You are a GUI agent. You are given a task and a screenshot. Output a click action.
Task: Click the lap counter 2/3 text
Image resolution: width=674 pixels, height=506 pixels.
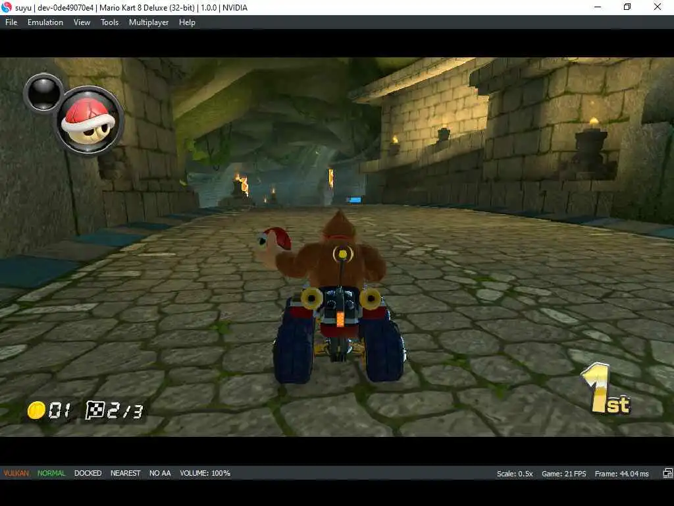[124, 411]
